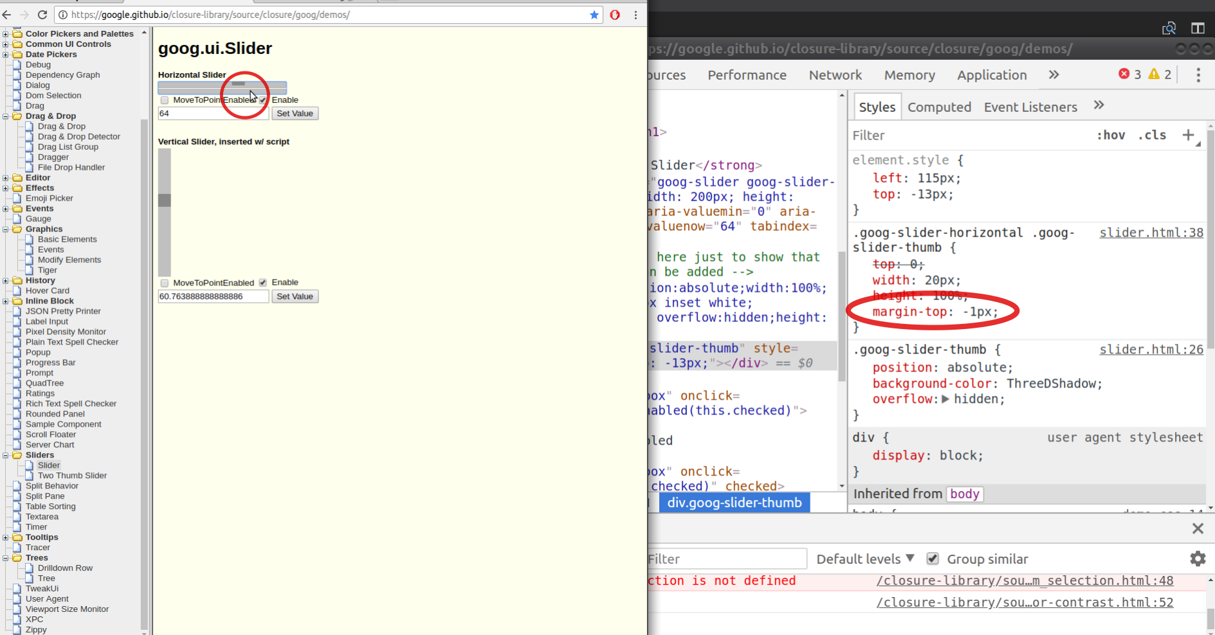Collapse the Sliders folder in the sidebar

(x=6, y=455)
